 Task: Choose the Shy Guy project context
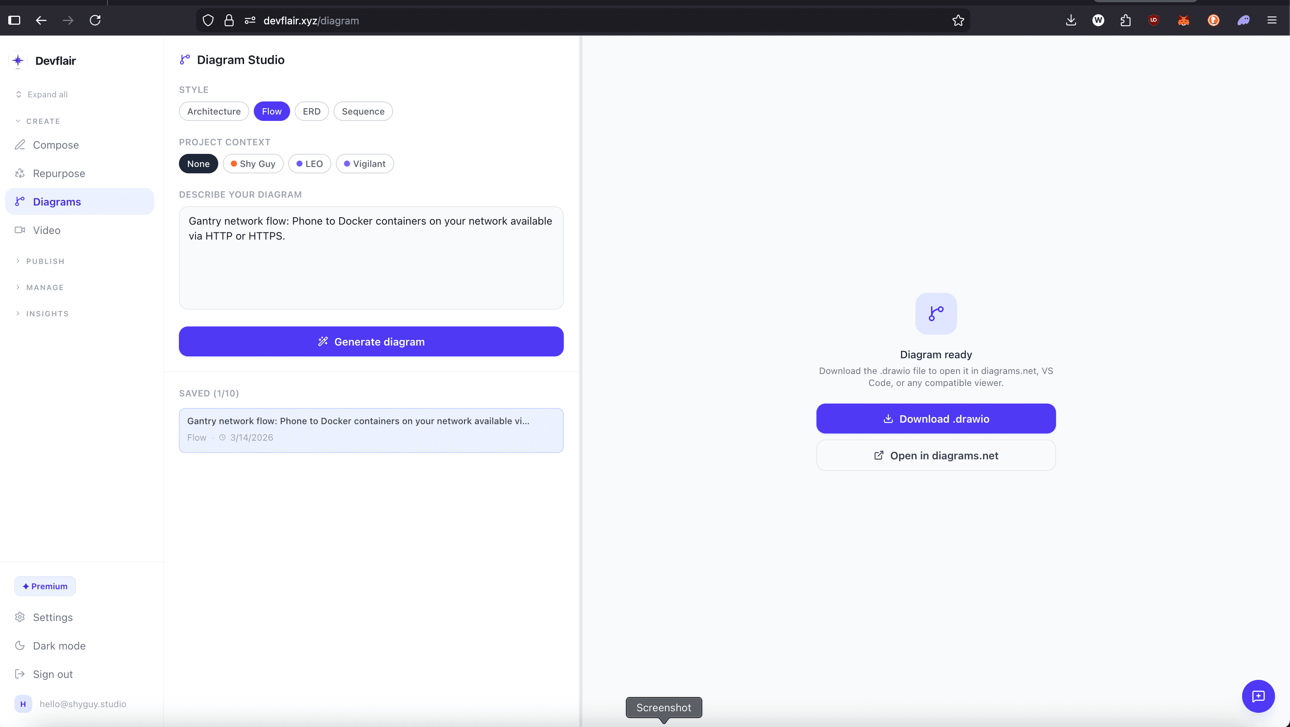[x=253, y=164]
